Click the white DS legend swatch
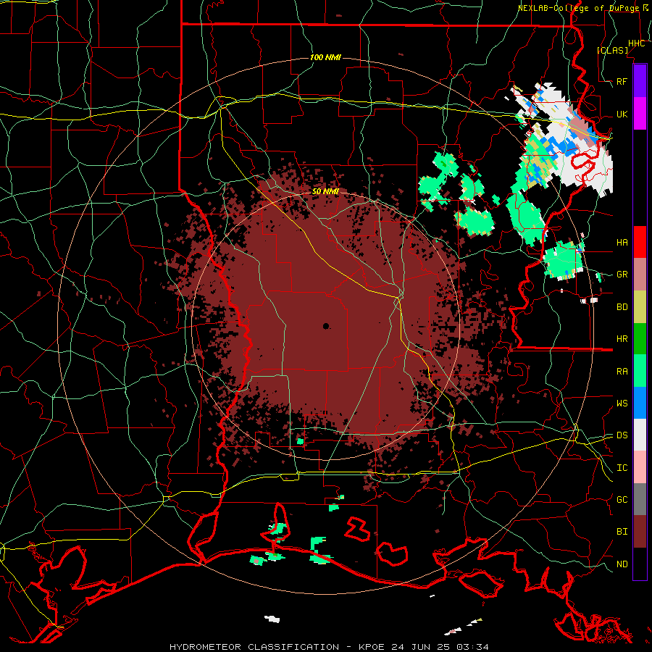Image resolution: width=652 pixels, height=652 pixels. (640, 435)
